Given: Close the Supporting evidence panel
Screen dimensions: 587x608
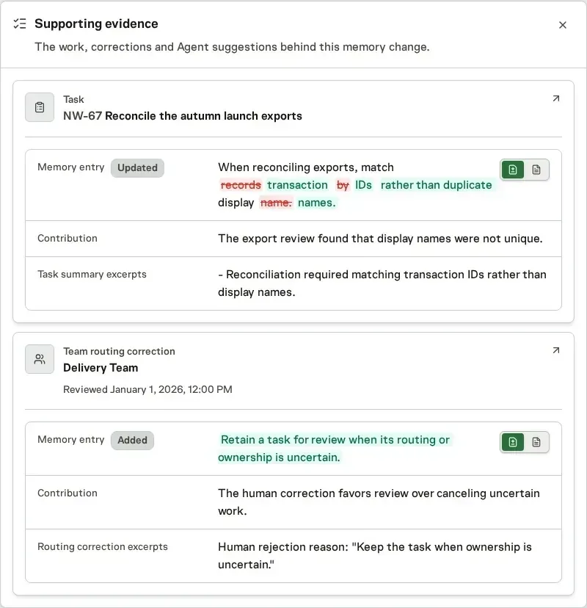Looking at the screenshot, I should click(563, 25).
